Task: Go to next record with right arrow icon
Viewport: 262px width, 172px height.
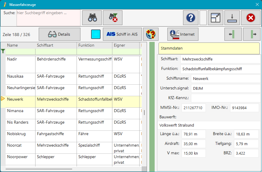Action: (252, 34)
